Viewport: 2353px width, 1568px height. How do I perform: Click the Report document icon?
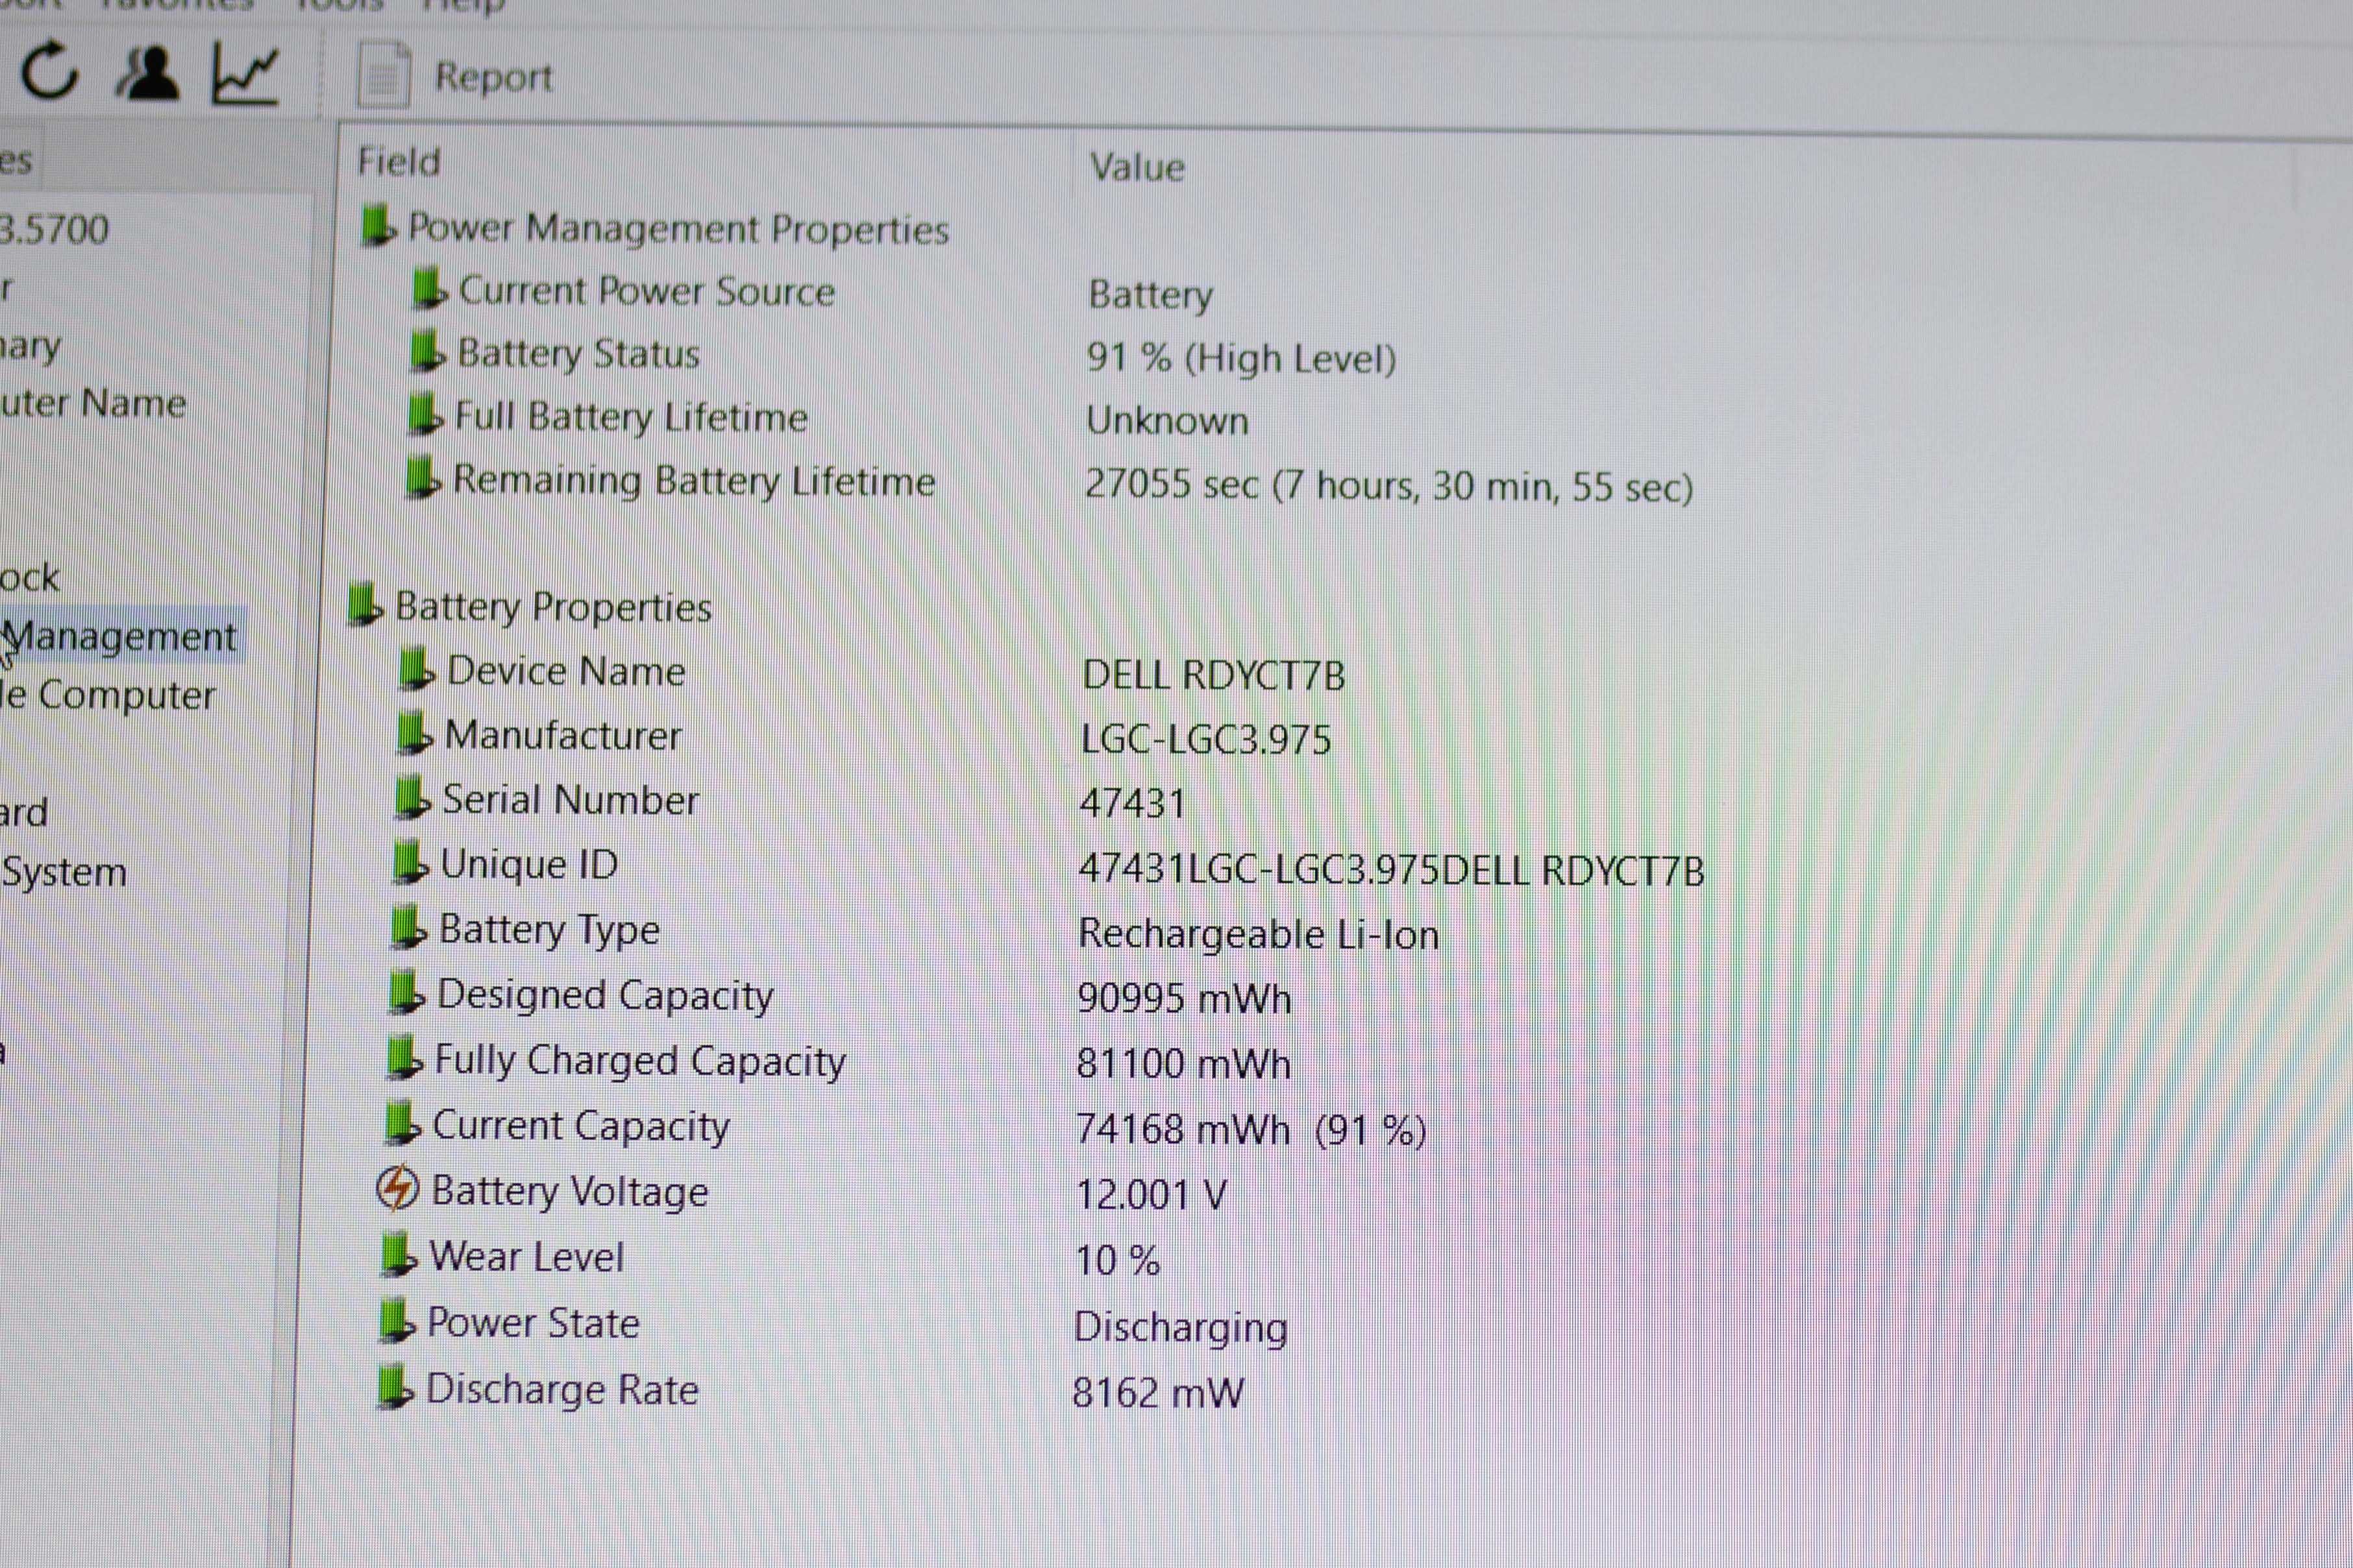click(383, 75)
